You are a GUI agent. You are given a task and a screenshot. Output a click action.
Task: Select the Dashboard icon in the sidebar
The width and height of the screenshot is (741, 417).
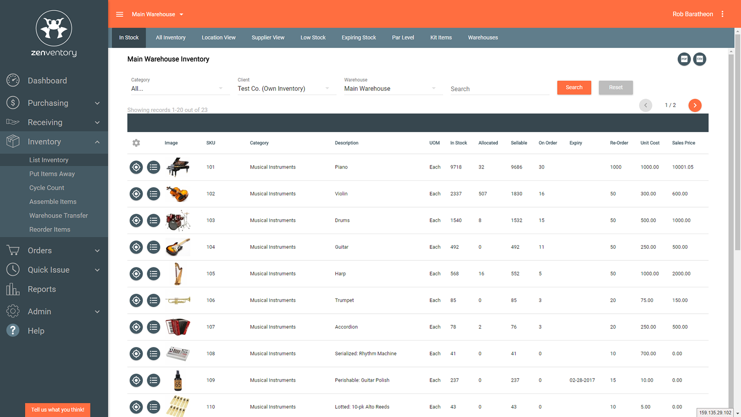pyautogui.click(x=13, y=80)
